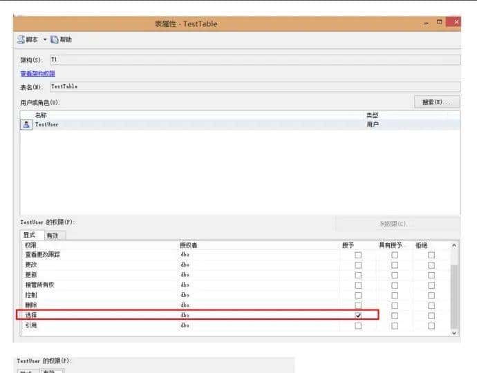Click the permissions list scroll down arrow

454,333
